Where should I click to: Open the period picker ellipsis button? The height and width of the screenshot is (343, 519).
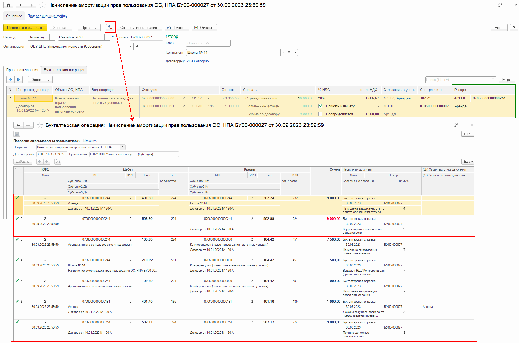point(107,37)
